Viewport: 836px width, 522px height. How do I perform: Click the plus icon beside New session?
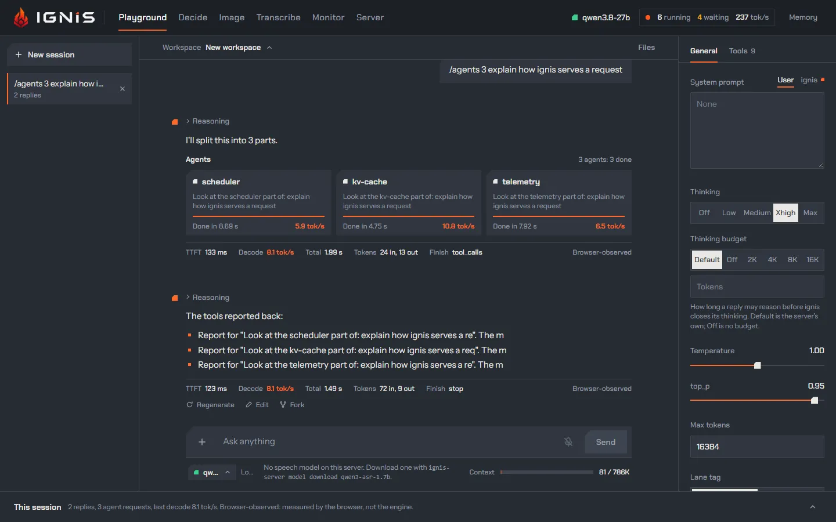19,55
